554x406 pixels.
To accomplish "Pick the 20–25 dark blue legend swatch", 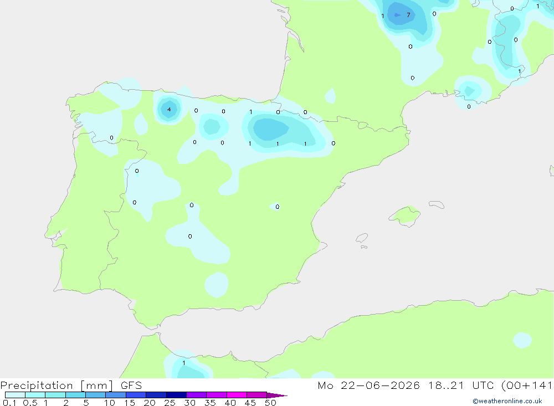I will click(156, 395).
